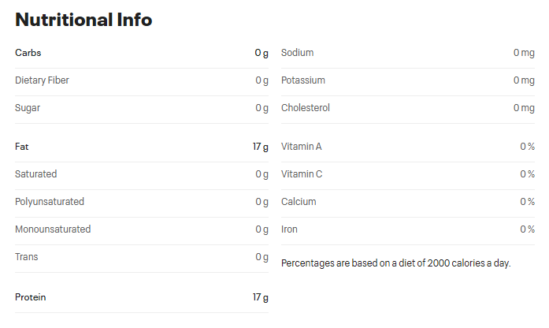Click the Monounsaturated label

tap(53, 229)
